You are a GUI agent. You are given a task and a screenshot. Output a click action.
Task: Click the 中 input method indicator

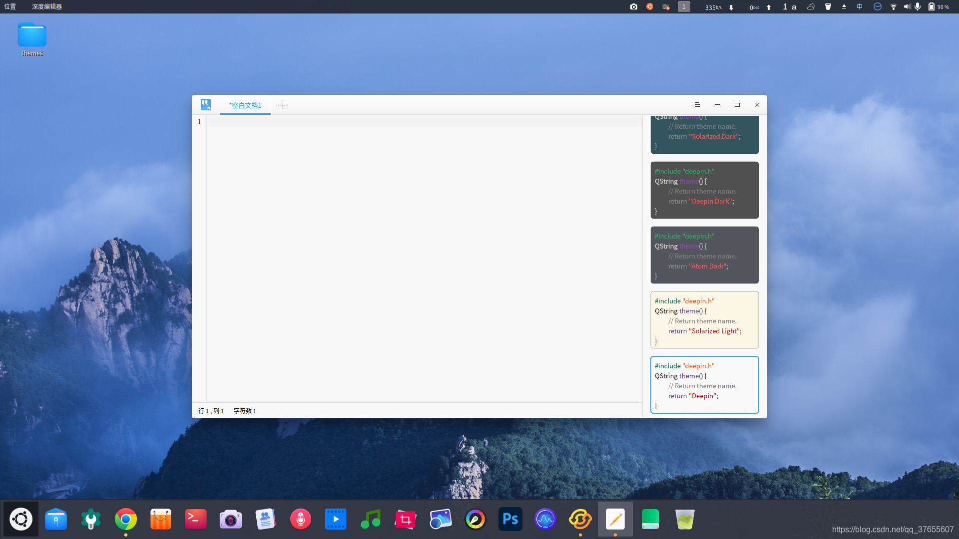click(860, 6)
